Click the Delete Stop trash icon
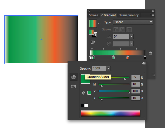This screenshot has width=165, height=128. 150,53
